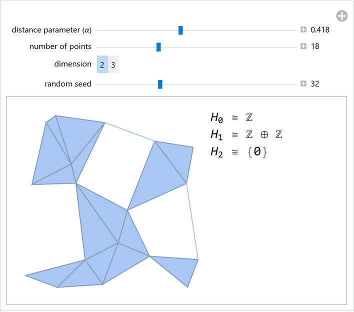This screenshot has width=354, height=312.
Task: Click the "dimension" label
Action: (73, 64)
